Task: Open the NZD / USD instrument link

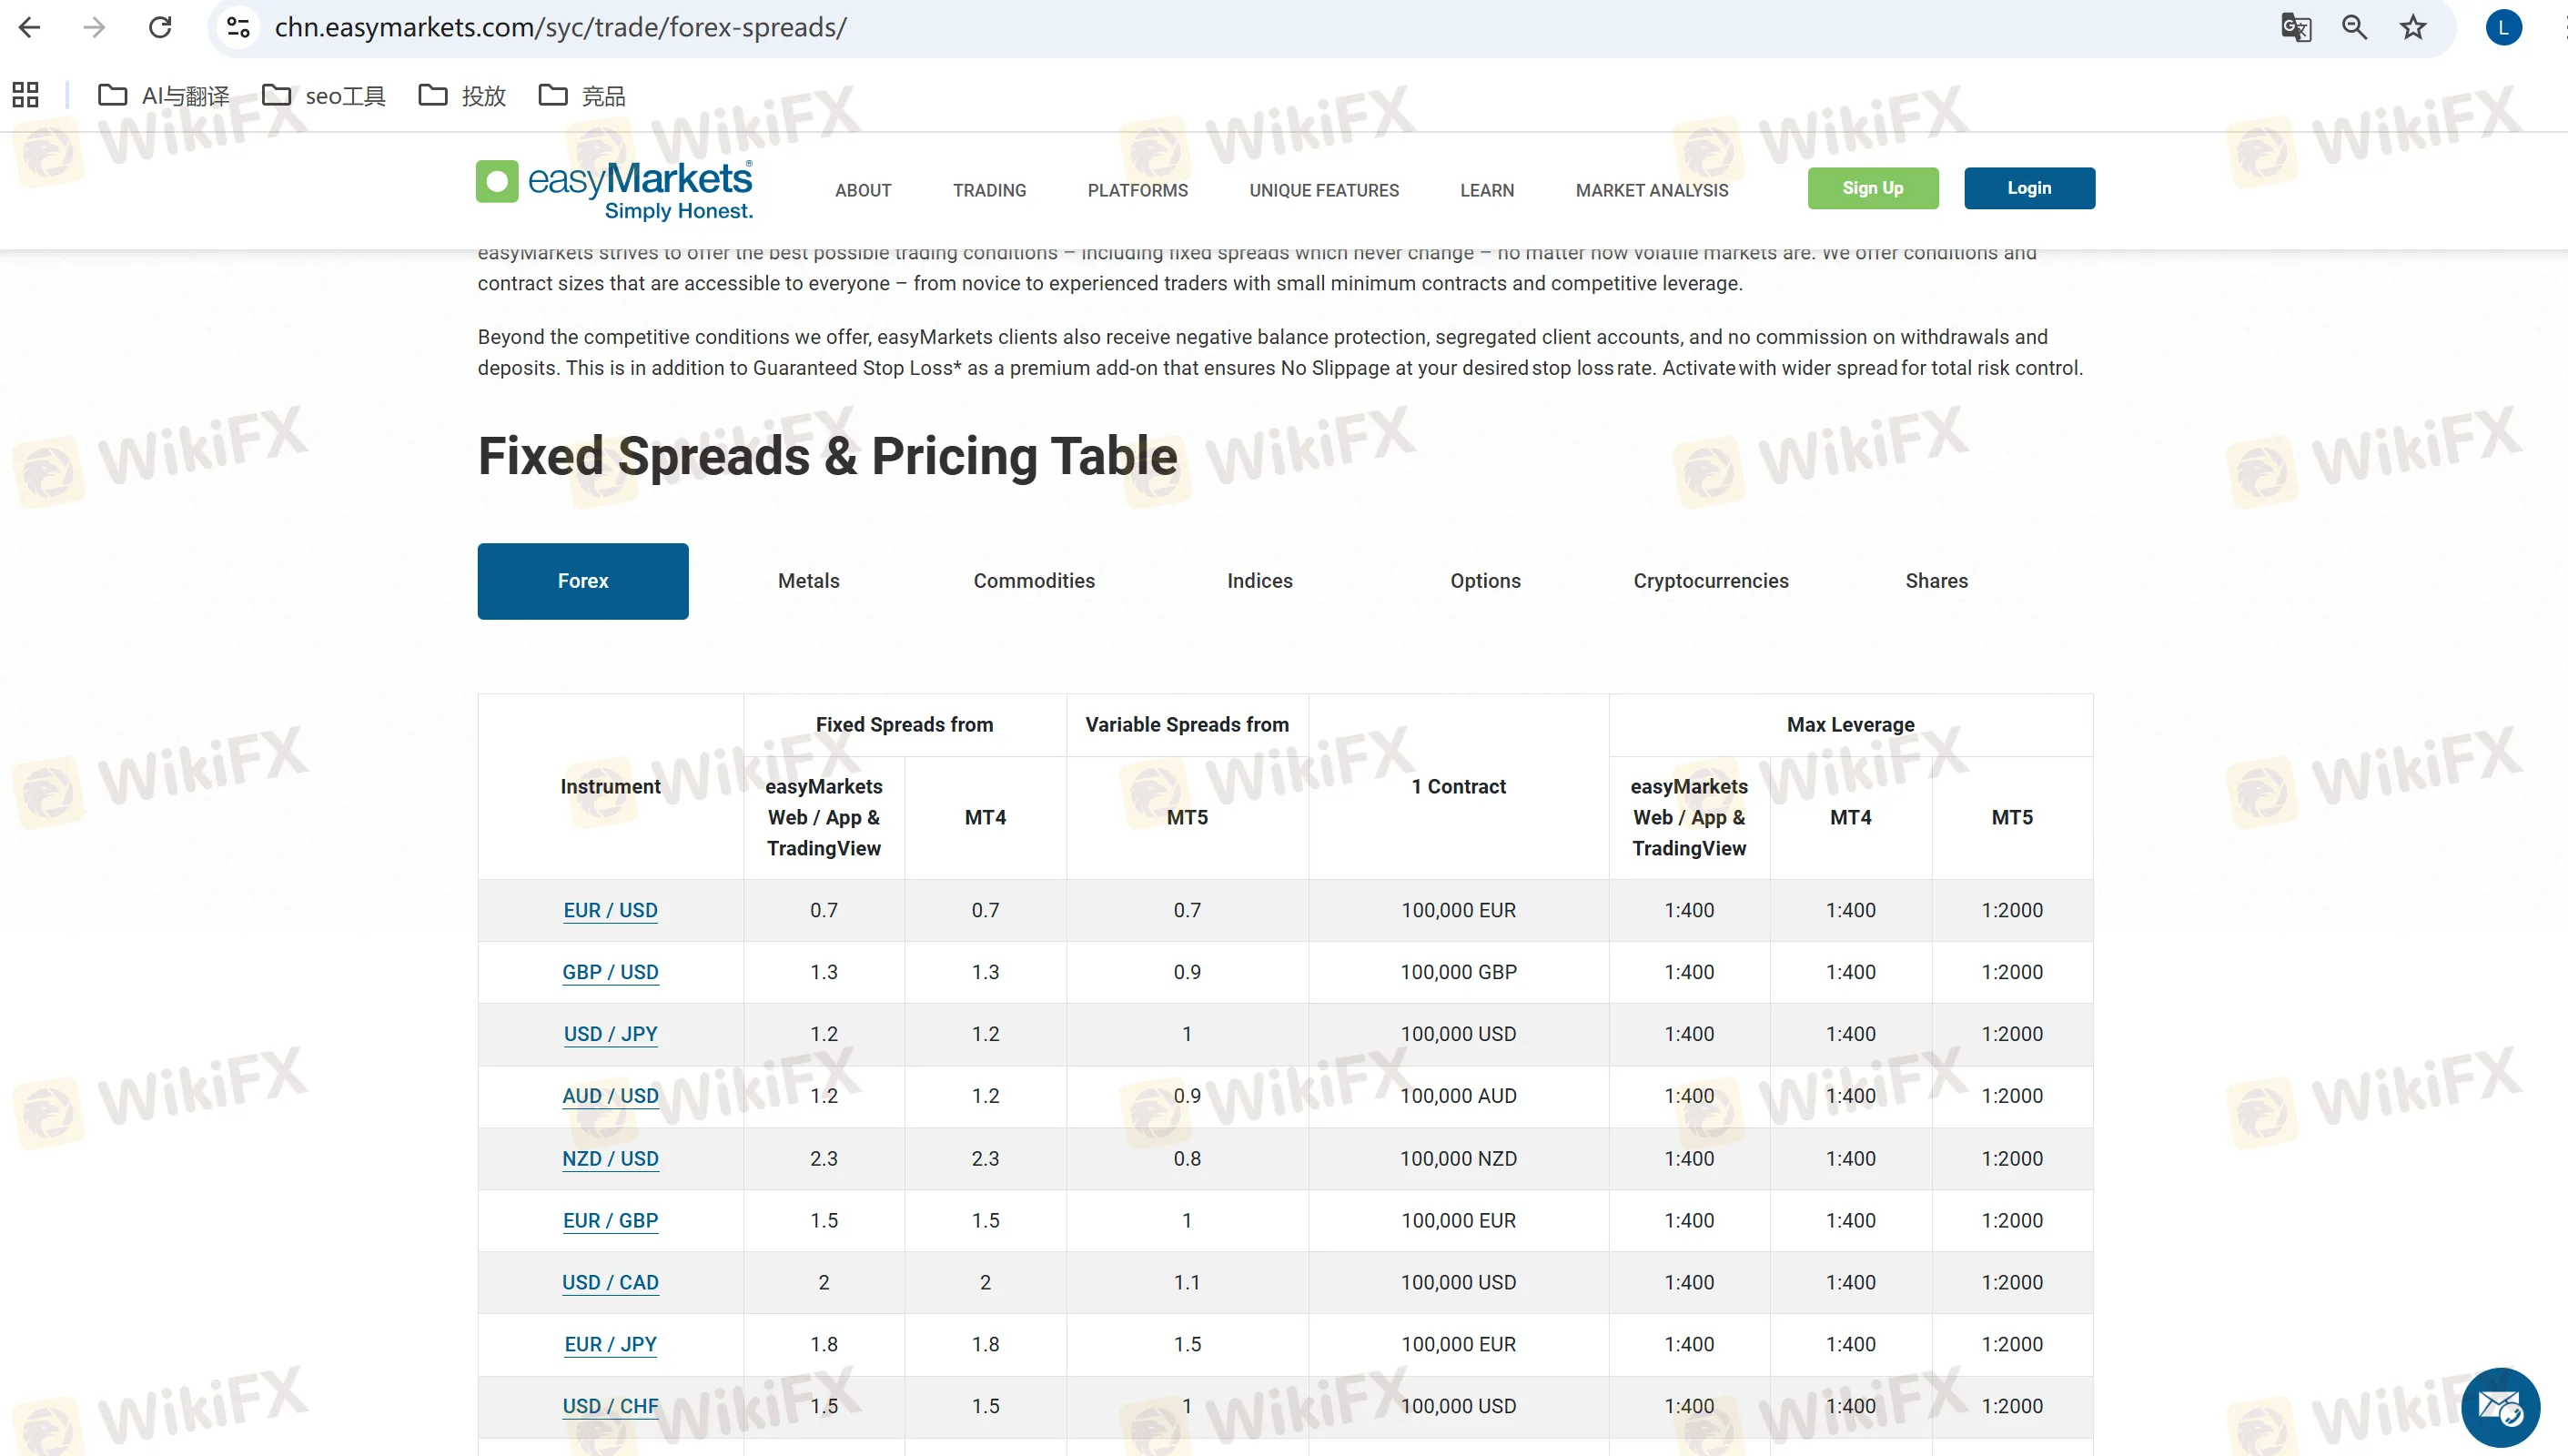Action: click(610, 1159)
